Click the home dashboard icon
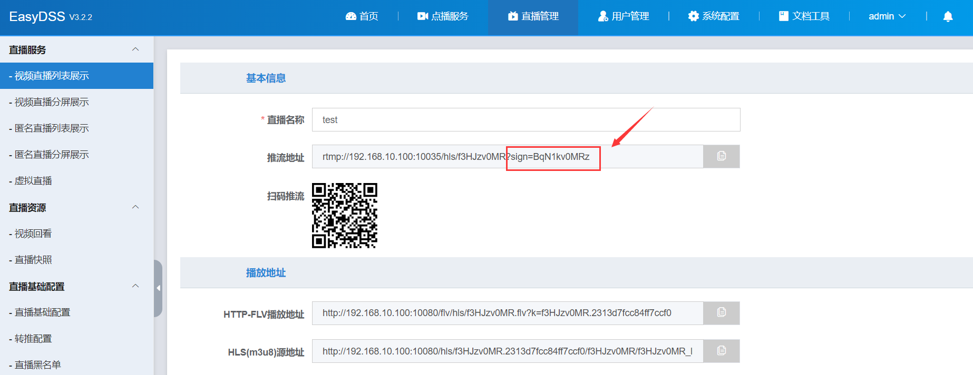Screen dimensions: 973x375 351,16
